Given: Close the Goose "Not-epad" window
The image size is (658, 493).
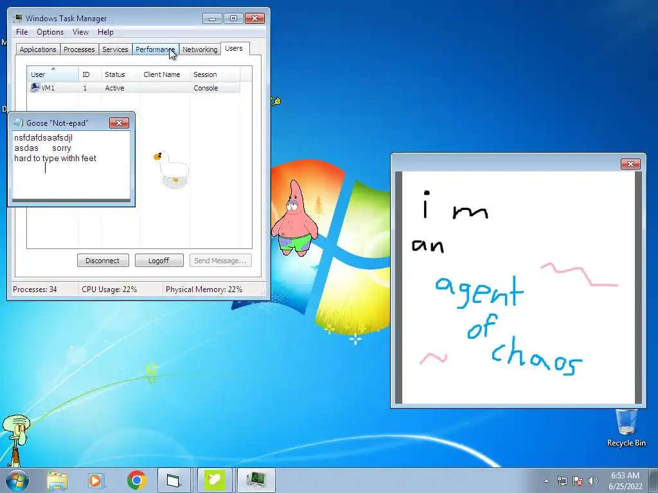Looking at the screenshot, I should coord(119,123).
